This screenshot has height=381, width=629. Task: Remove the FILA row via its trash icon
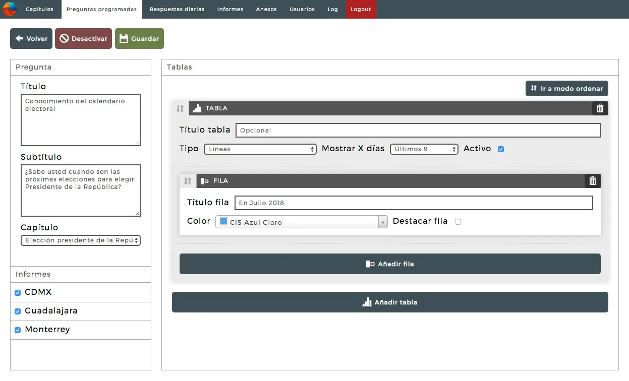pyautogui.click(x=592, y=180)
